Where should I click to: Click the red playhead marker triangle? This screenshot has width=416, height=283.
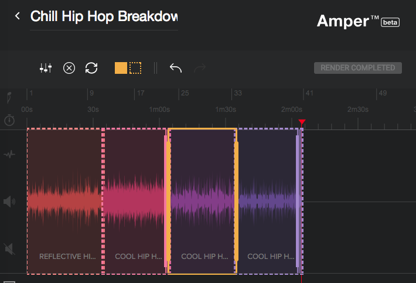pyautogui.click(x=302, y=122)
